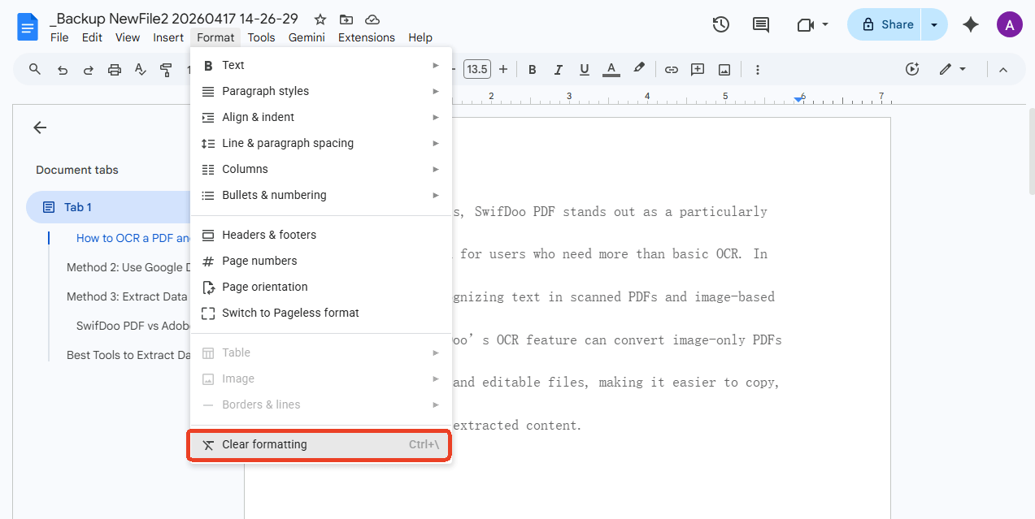
Task: Click the insert image toolbar icon
Action: coord(724,70)
